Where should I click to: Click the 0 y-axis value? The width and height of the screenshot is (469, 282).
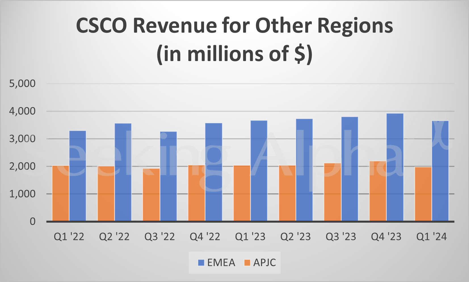coord(33,221)
